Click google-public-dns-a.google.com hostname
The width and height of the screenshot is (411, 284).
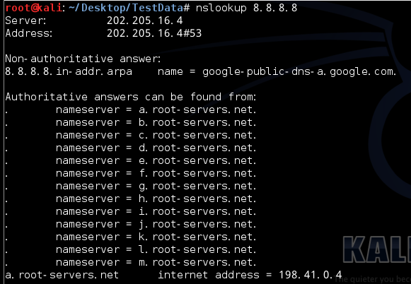coord(299,72)
